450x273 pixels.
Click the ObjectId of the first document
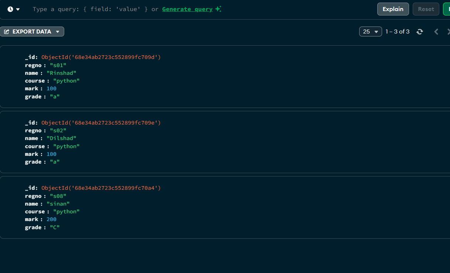[100, 57]
